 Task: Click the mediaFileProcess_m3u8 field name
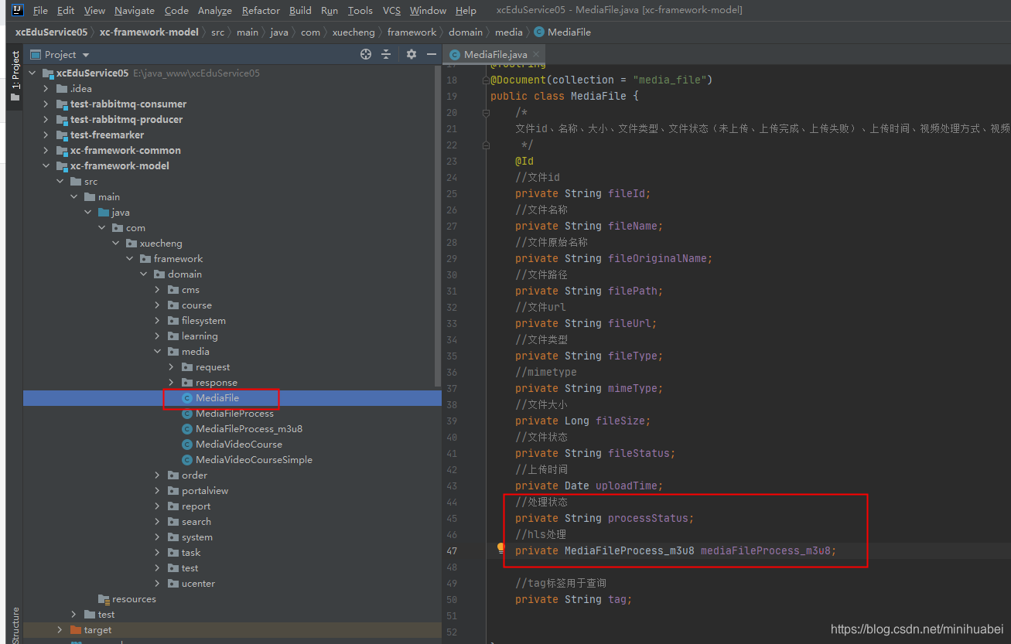point(765,550)
